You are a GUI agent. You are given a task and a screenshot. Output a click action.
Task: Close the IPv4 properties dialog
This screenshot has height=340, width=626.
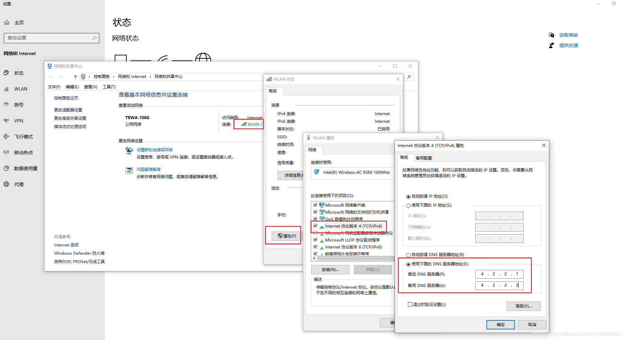544,145
